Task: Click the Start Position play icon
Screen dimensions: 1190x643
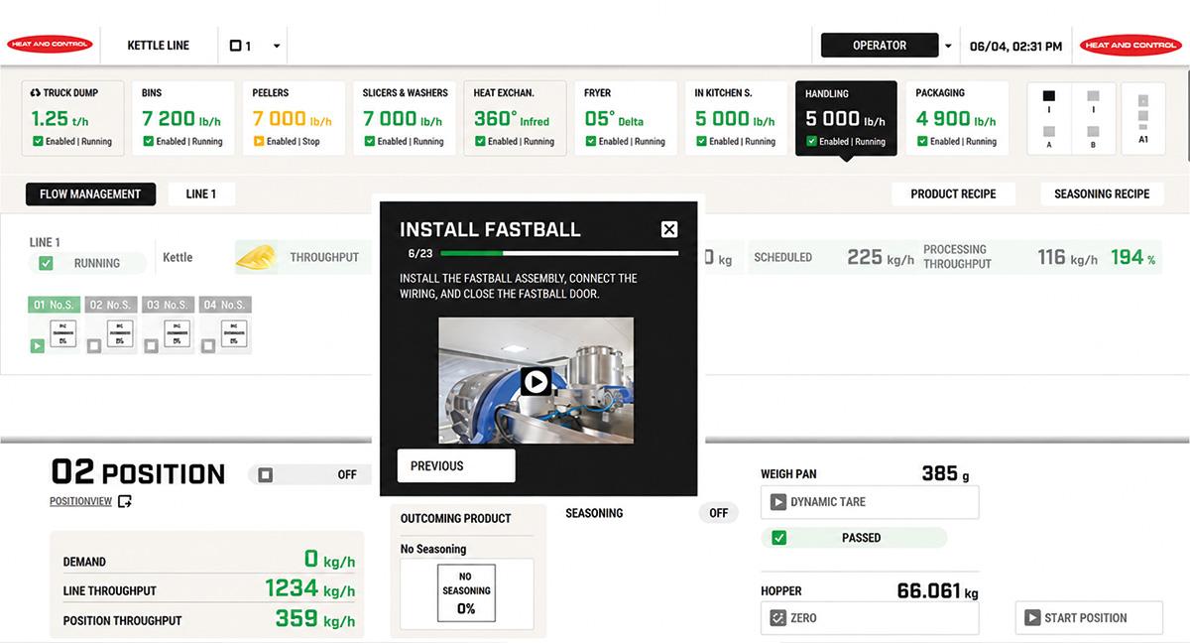Action: tap(1032, 617)
